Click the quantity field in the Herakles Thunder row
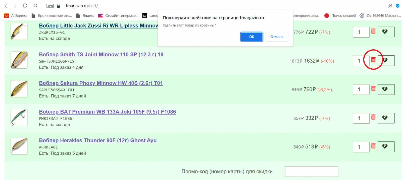Viewport: 402px width, 180px height. (x=361, y=147)
